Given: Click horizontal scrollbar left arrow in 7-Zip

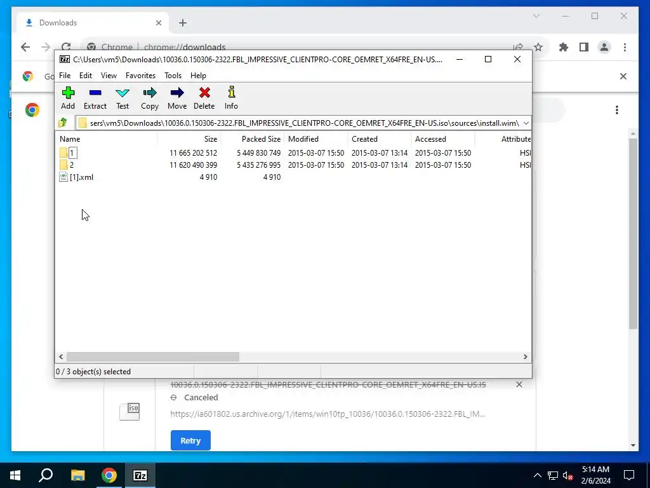Looking at the screenshot, I should click(62, 357).
